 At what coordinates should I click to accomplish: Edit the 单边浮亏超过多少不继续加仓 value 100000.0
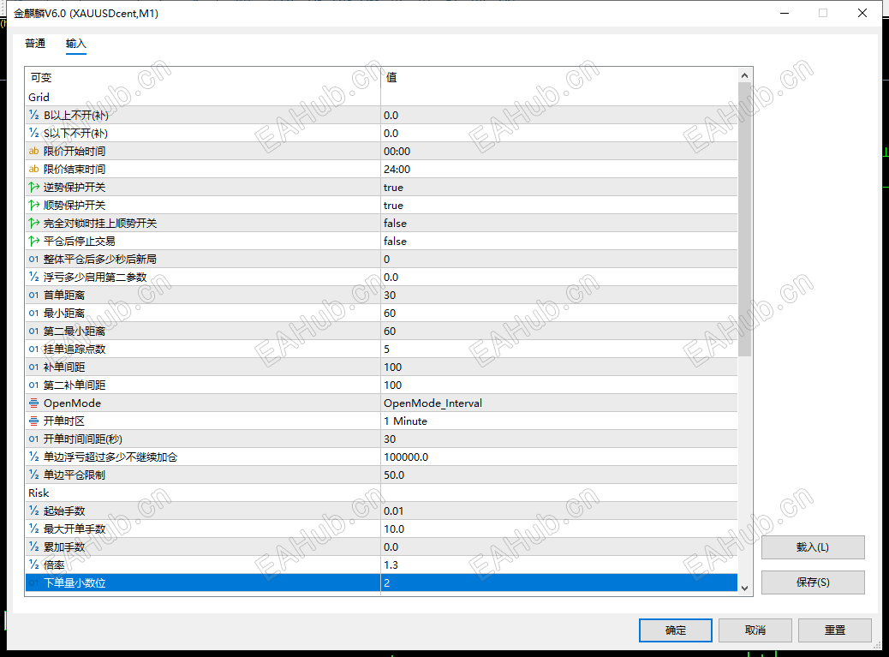pyautogui.click(x=559, y=457)
